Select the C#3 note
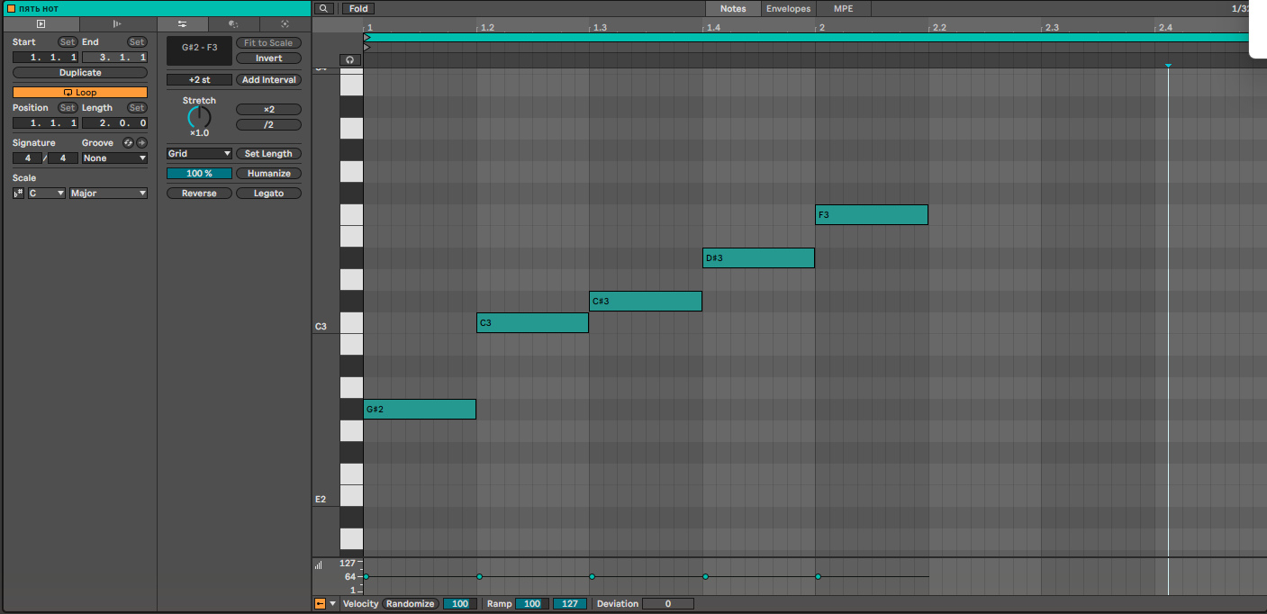Viewport: 1267px width, 614px height. pos(646,302)
